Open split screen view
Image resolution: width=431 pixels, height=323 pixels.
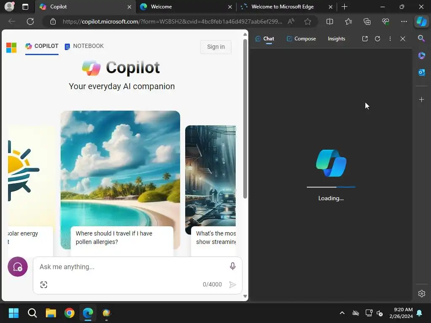(330, 21)
